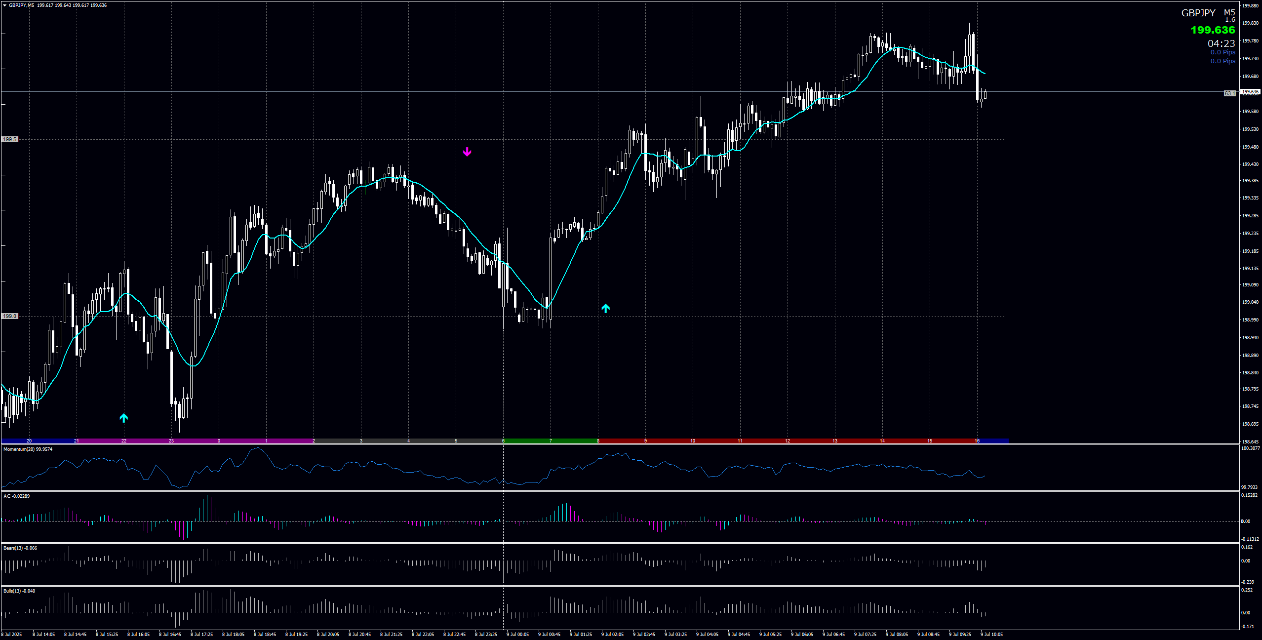Click the 9 Jul 02:45 time label
Viewport: 1262px width, 640px height.
click(x=644, y=635)
